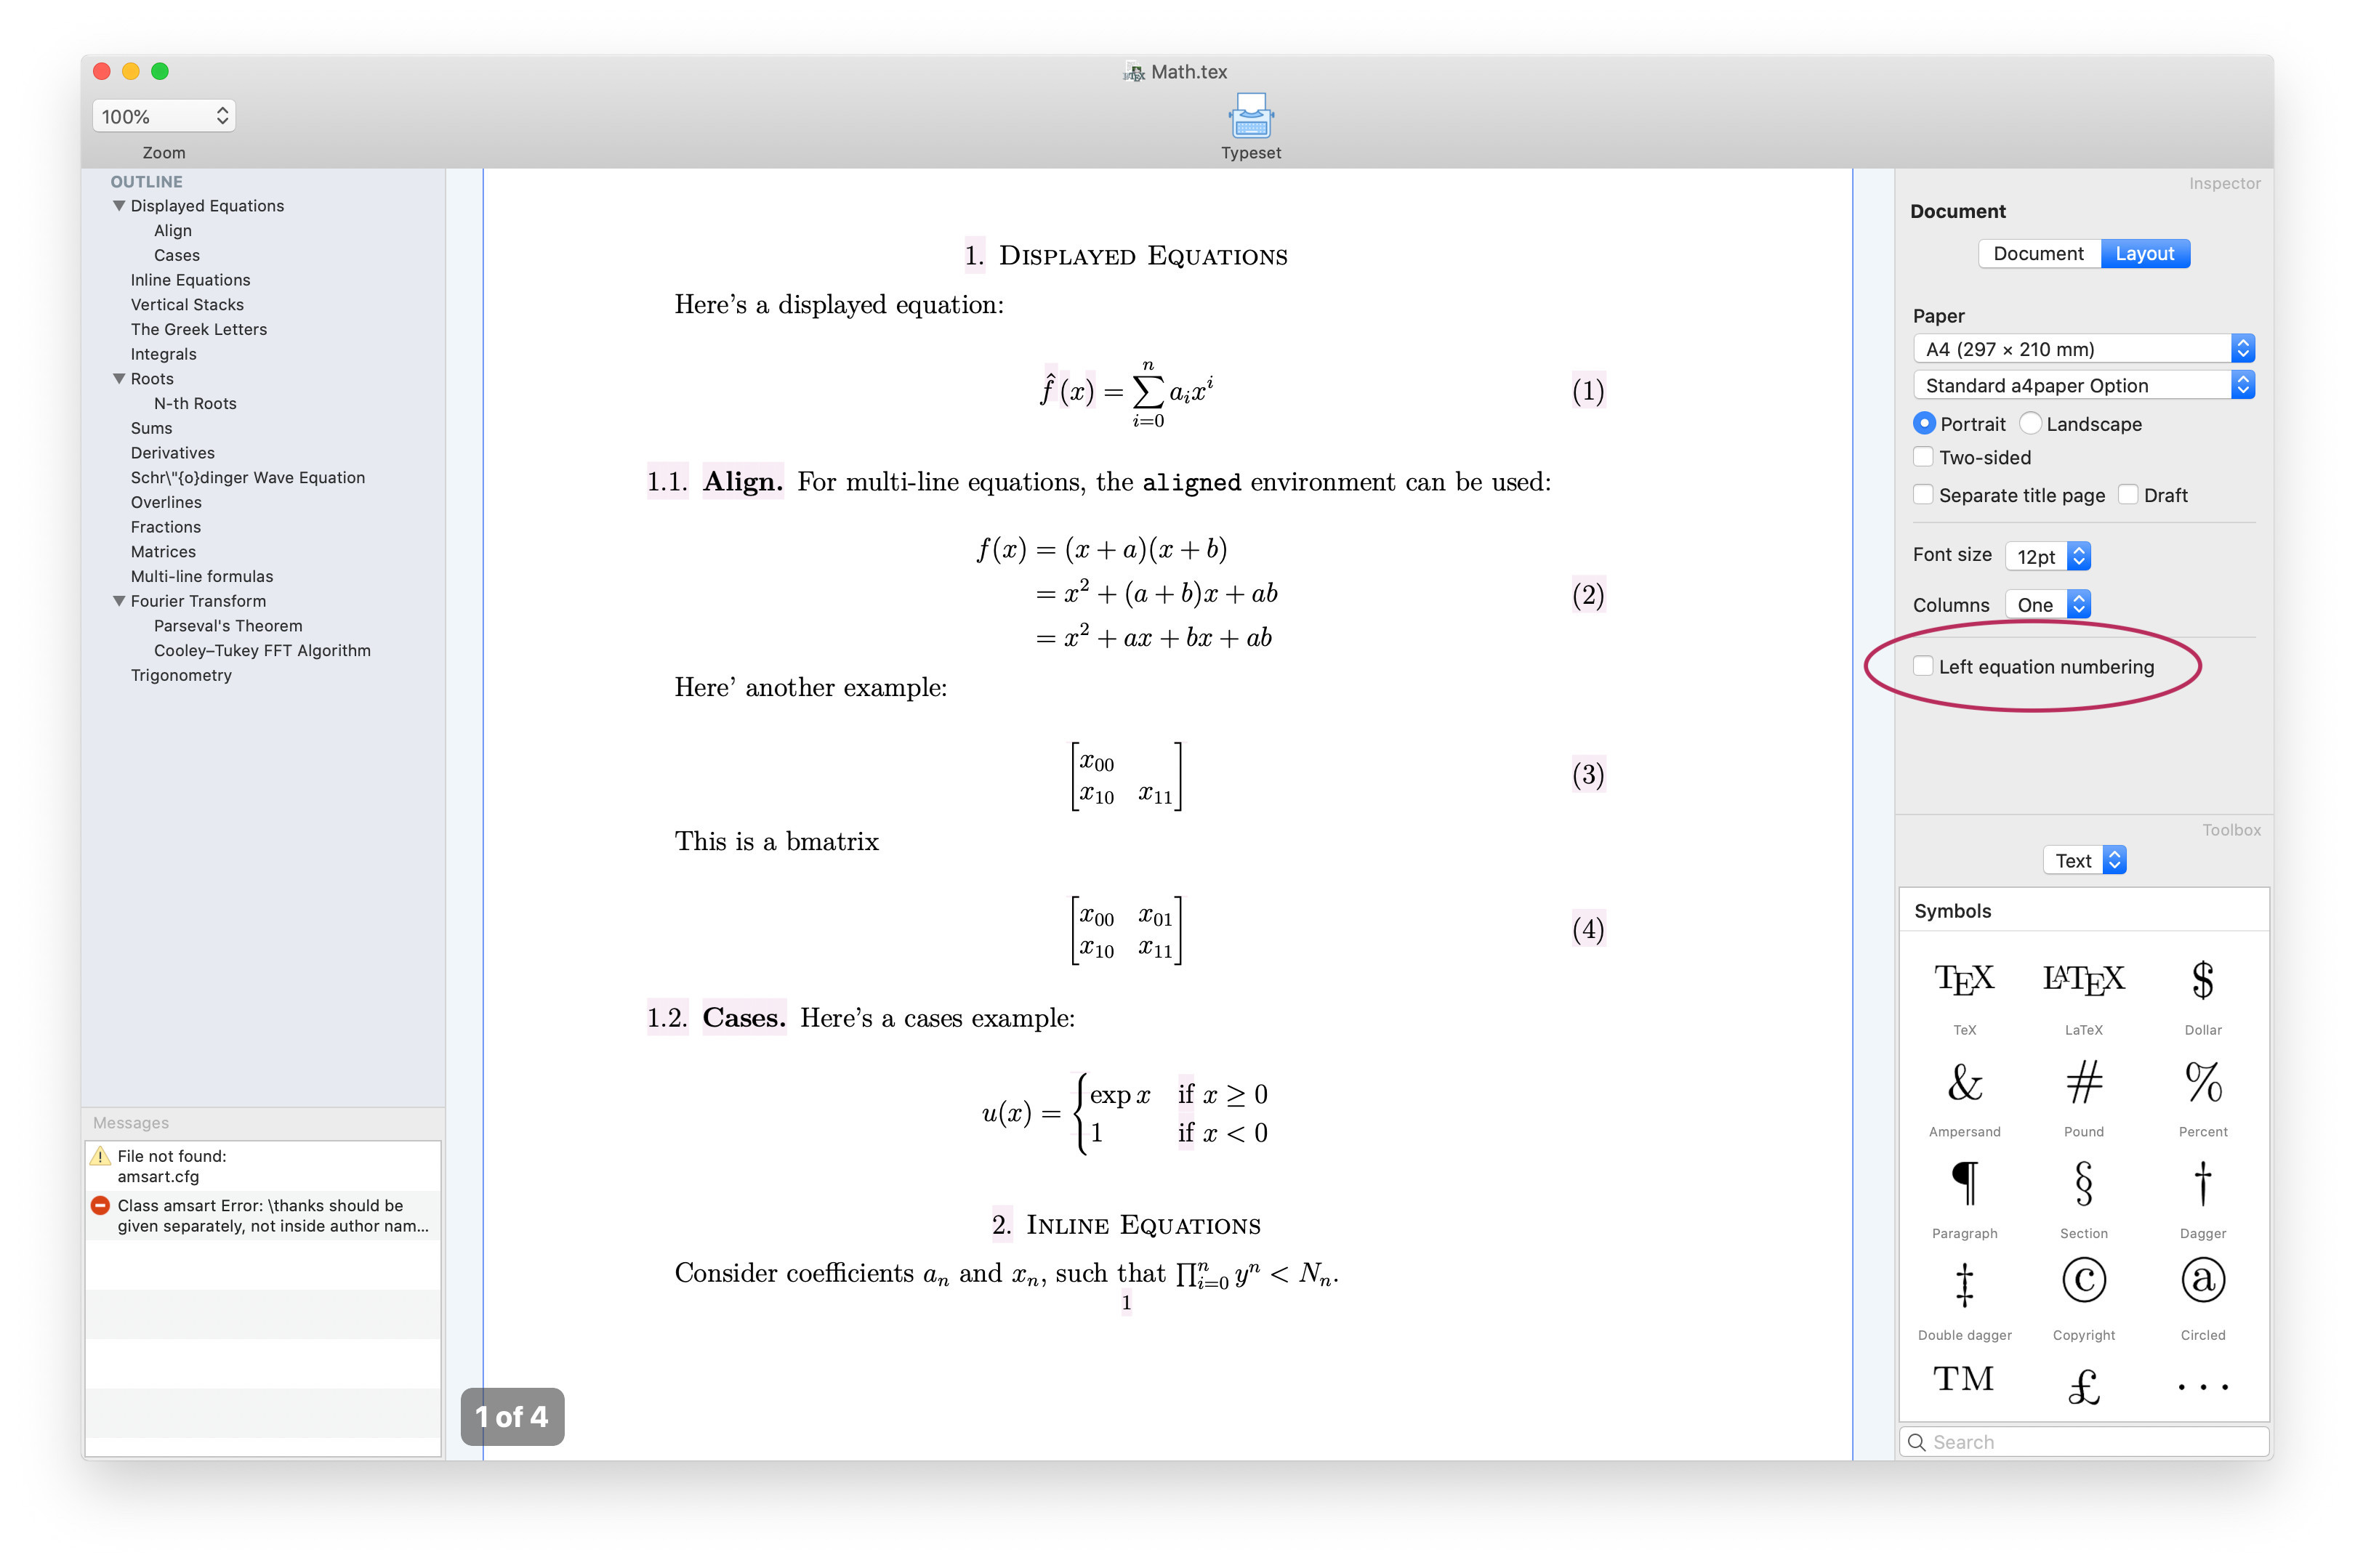The image size is (2355, 1568).
Task: Select Overlines in the outline
Action: (166, 502)
